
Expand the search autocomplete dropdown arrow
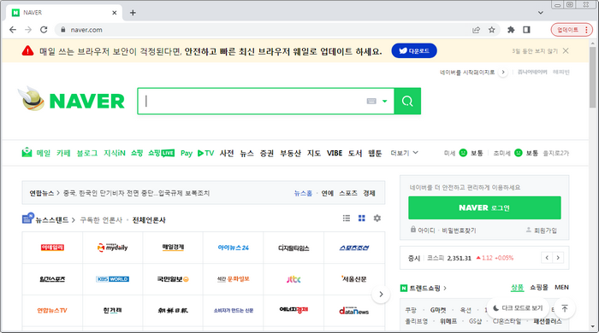click(x=385, y=101)
